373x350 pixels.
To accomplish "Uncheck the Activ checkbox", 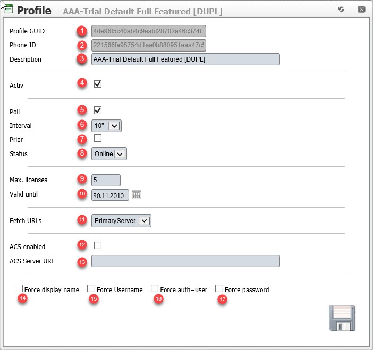I will [98, 84].
